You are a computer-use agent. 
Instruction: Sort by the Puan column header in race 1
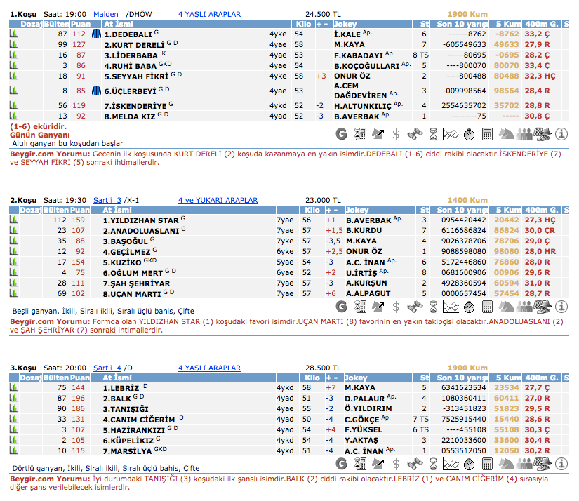click(x=79, y=24)
